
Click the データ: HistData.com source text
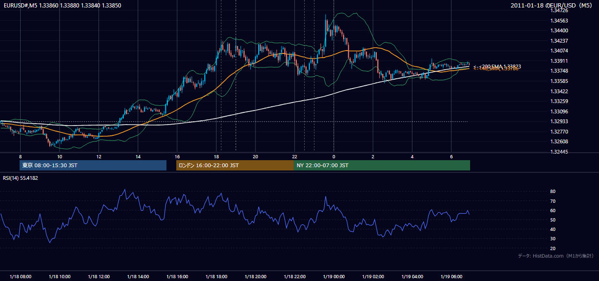[x=556, y=256]
